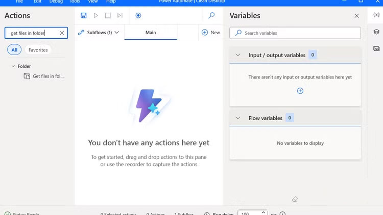This screenshot has height=215, width=383.
Task: Run the flow with the play icon
Action: [x=96, y=16]
